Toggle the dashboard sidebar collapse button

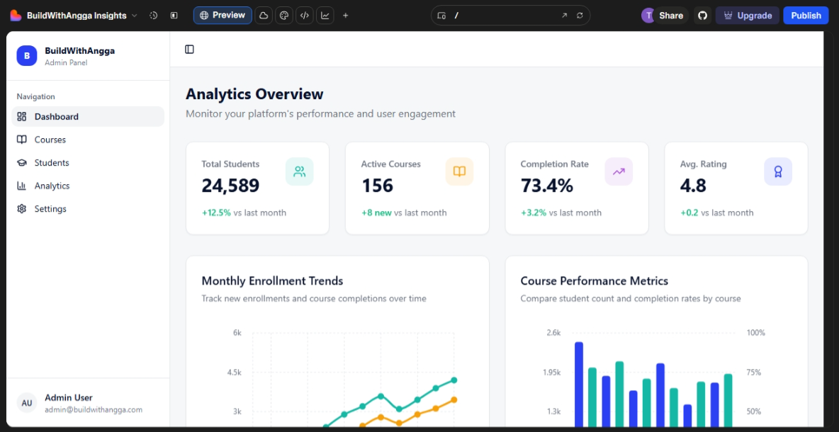(x=189, y=50)
